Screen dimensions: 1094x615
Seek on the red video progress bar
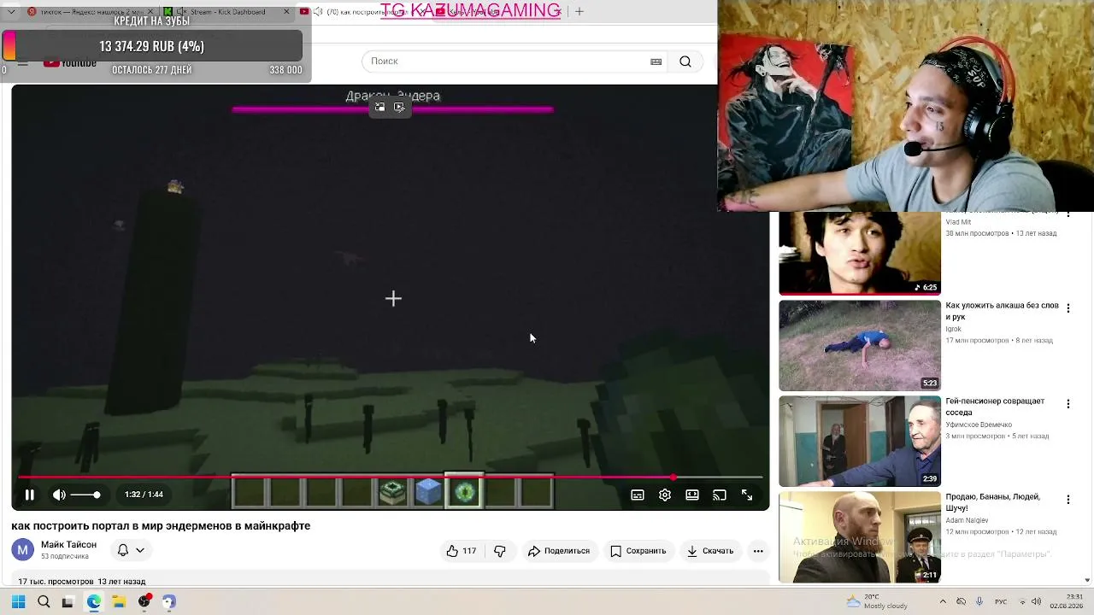[390, 477]
